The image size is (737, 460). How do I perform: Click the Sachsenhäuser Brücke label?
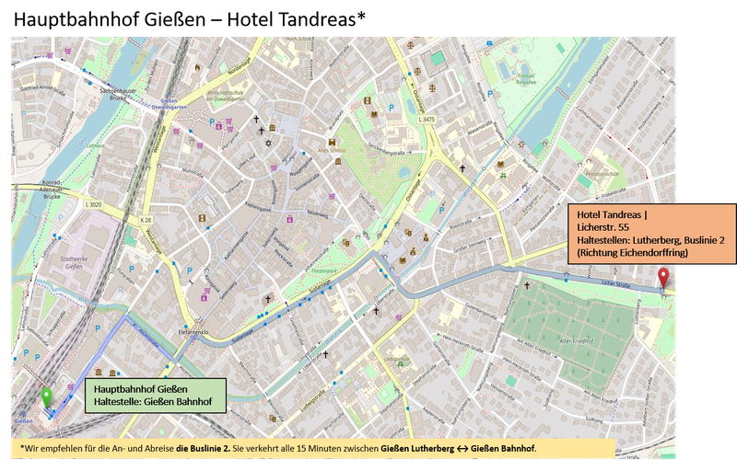coord(119,95)
